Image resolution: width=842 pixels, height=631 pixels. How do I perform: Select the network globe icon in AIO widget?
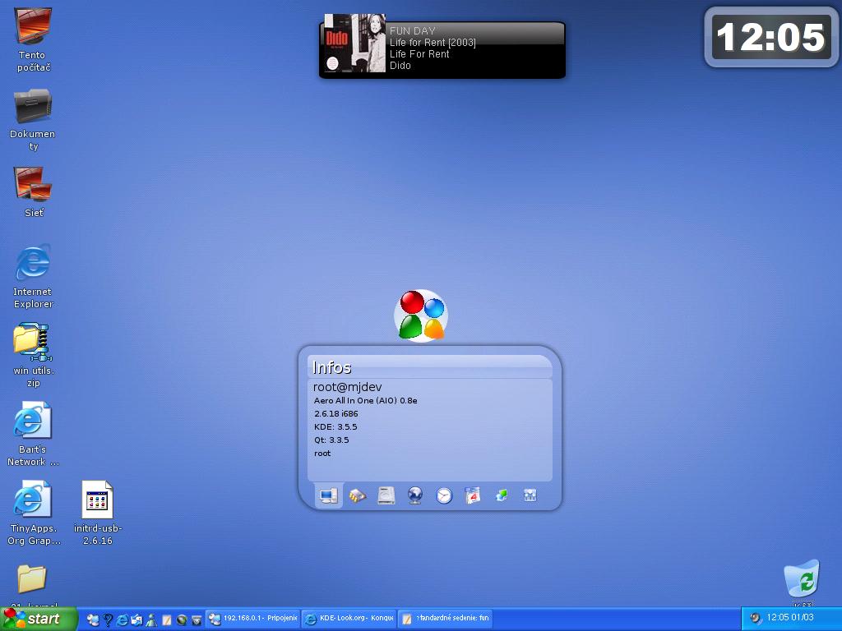[415, 495]
